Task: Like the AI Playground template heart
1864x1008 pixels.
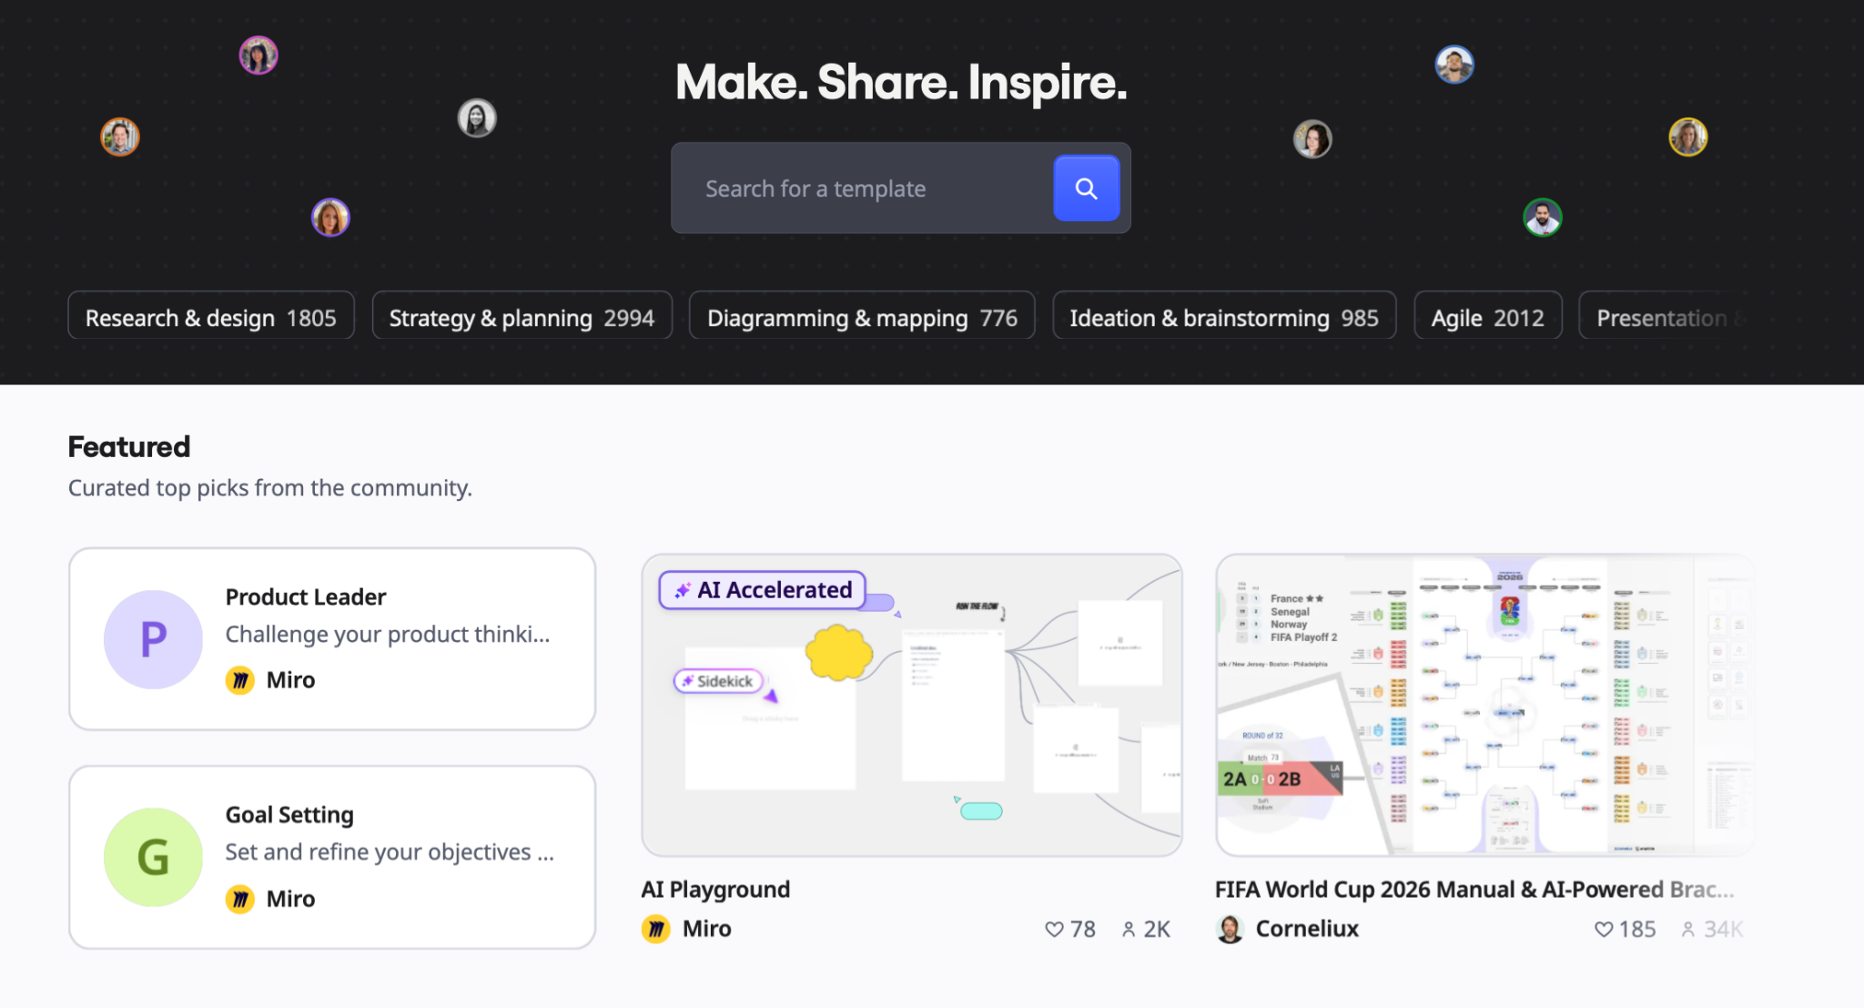Action: click(1054, 929)
